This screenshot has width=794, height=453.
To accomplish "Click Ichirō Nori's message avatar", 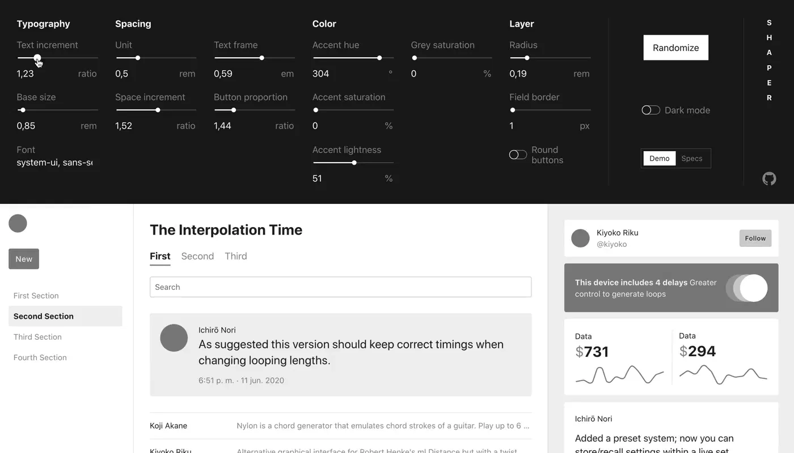I will point(174,338).
